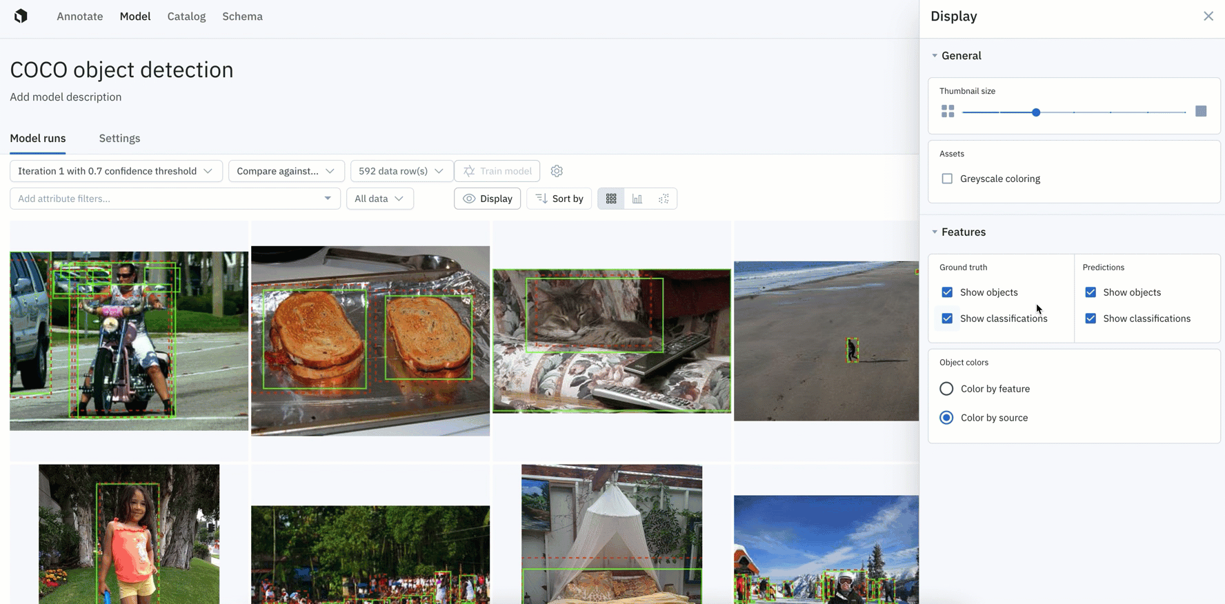Open the Compare against dropdown
The height and width of the screenshot is (604, 1225).
286,171
